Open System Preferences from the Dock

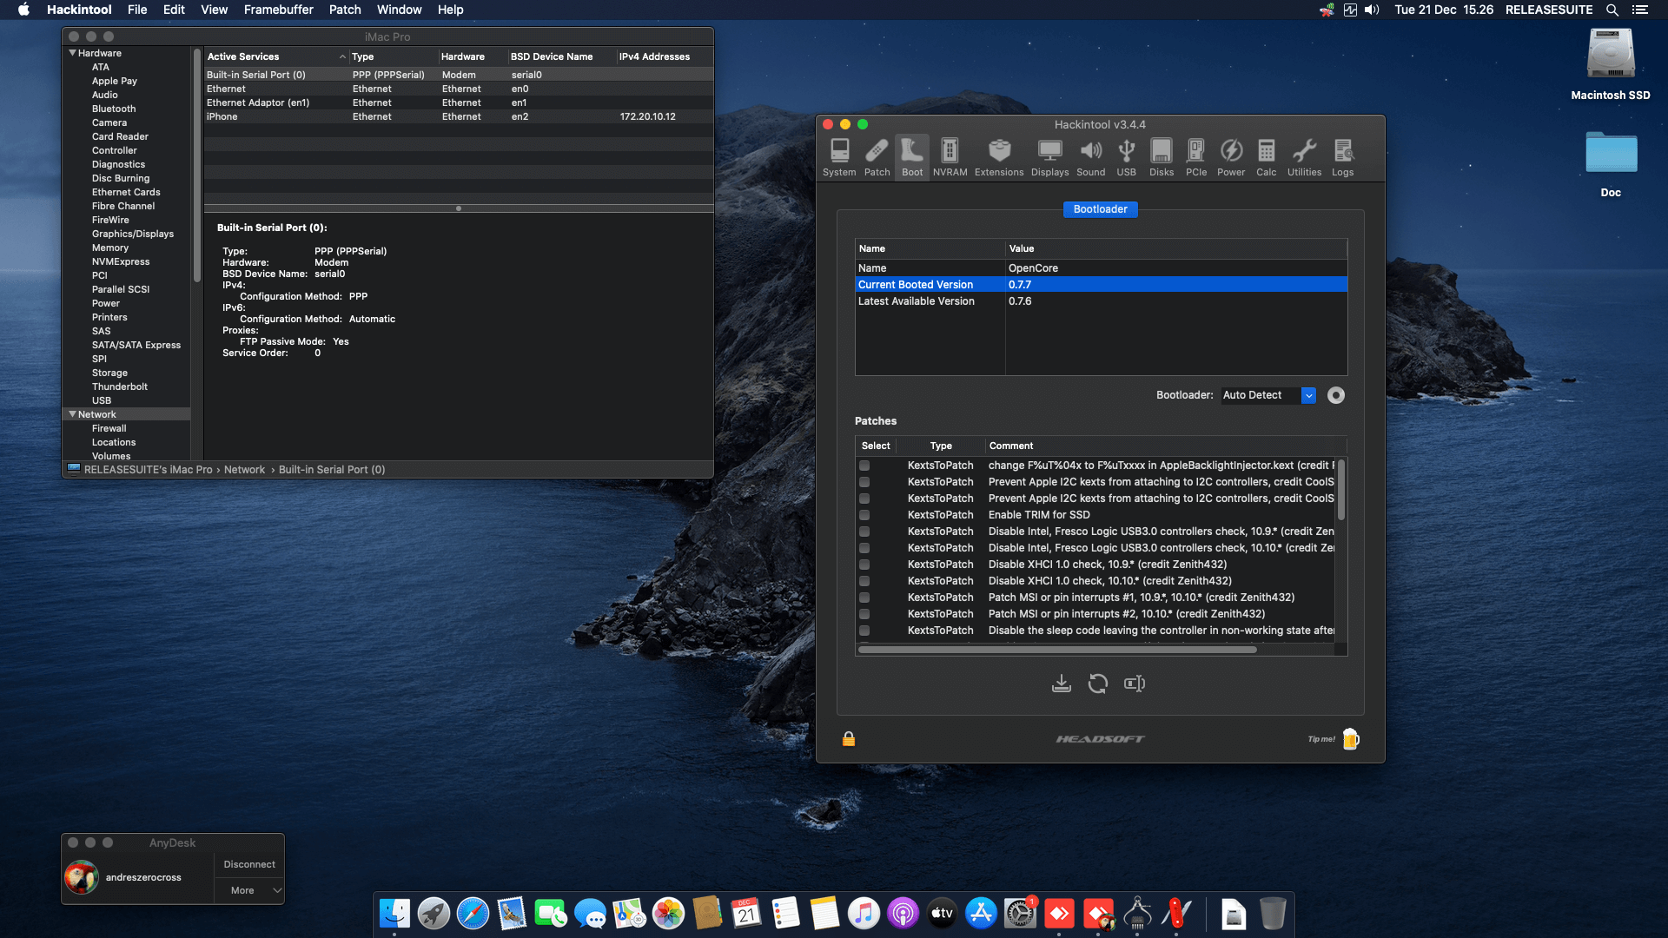(x=1020, y=914)
